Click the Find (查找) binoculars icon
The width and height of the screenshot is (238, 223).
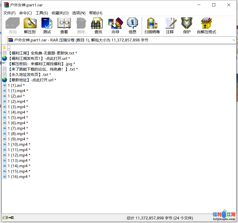tap(98, 26)
